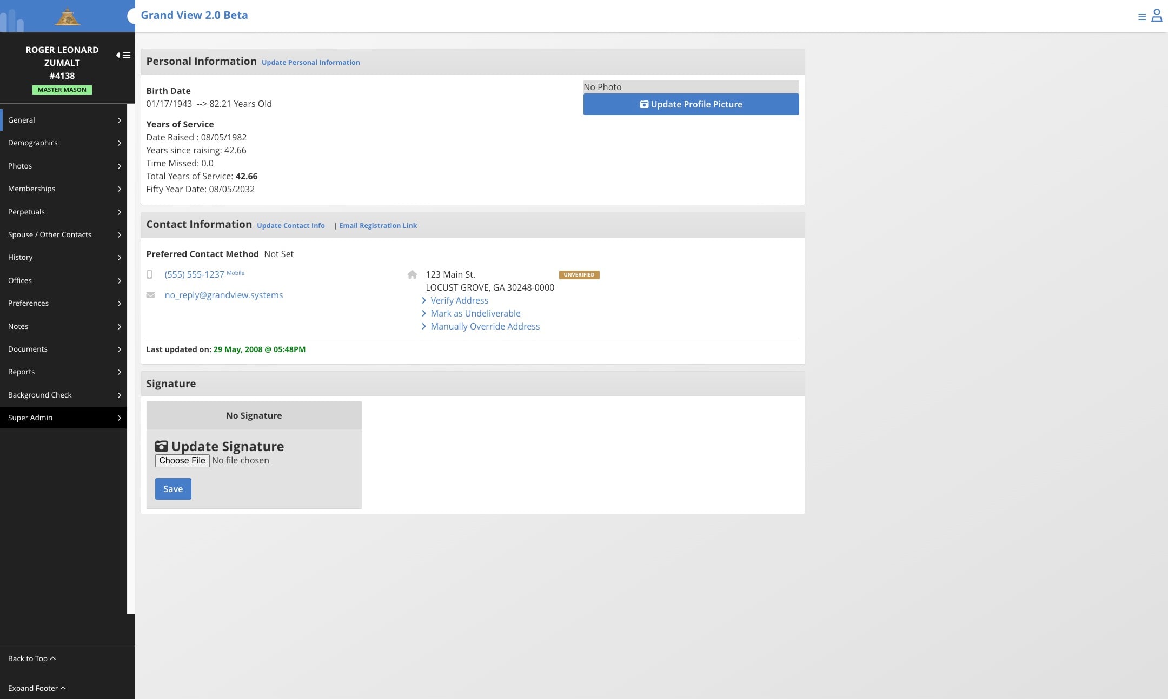Expand the Demographics chevron
The height and width of the screenshot is (699, 1168).
pyautogui.click(x=120, y=143)
